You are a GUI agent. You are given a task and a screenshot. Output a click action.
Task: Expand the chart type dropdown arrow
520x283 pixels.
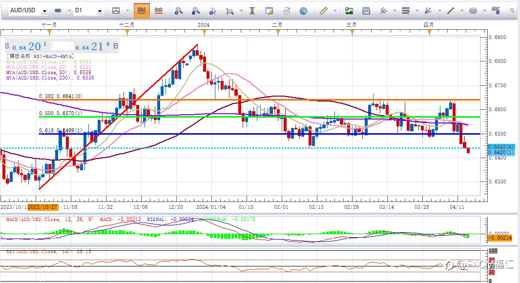click(x=127, y=11)
